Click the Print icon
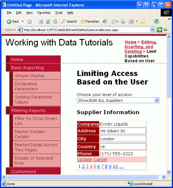This screenshot has height=188, width=173. [x=123, y=22]
